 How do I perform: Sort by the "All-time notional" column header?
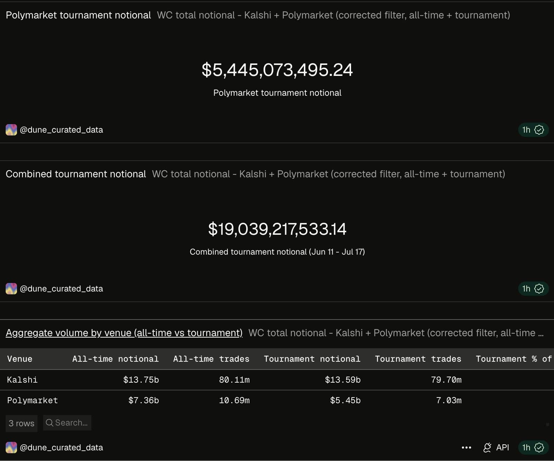coord(115,359)
